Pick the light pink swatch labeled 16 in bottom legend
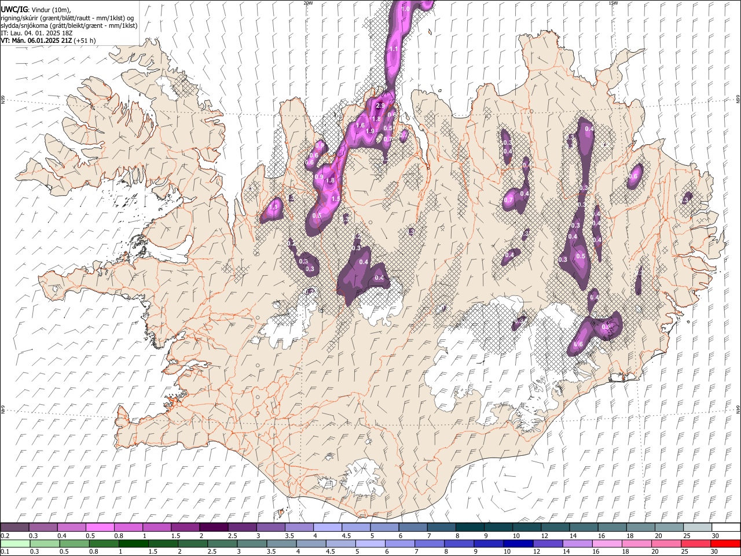 pyautogui.click(x=607, y=543)
